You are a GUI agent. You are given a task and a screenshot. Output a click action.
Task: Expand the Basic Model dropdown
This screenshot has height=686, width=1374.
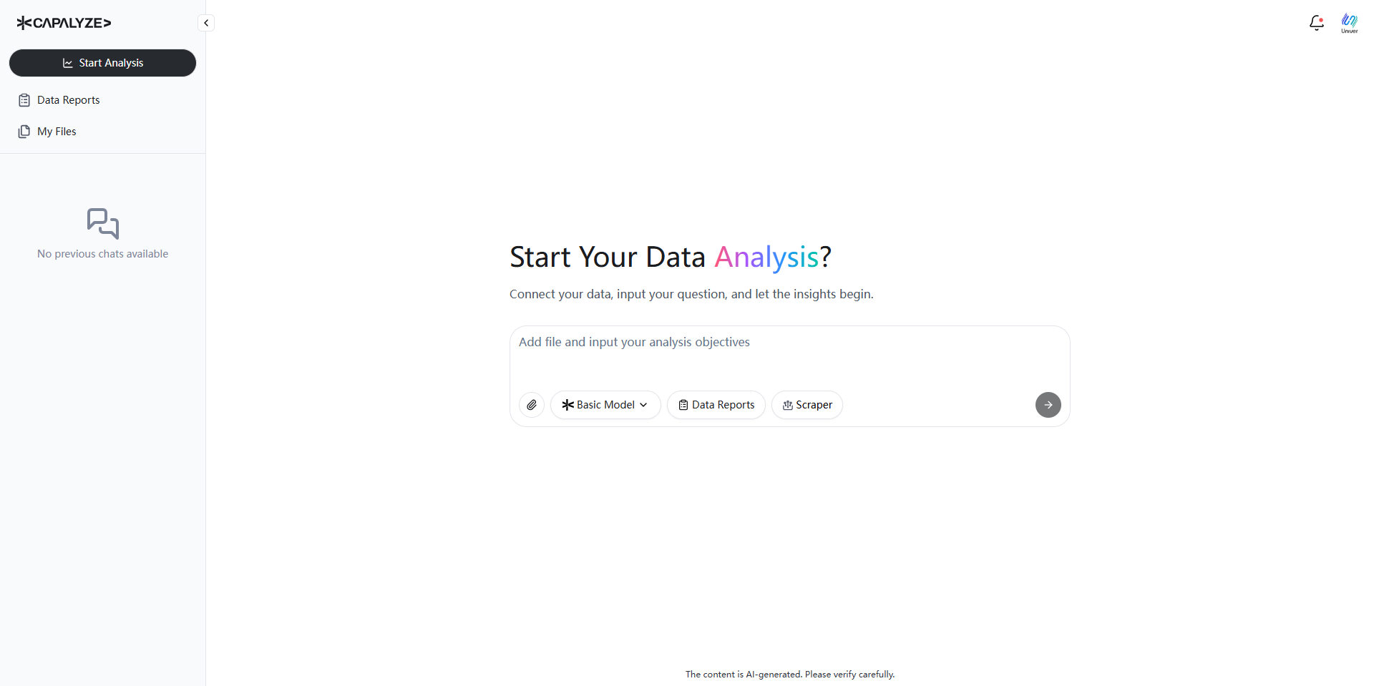(605, 405)
